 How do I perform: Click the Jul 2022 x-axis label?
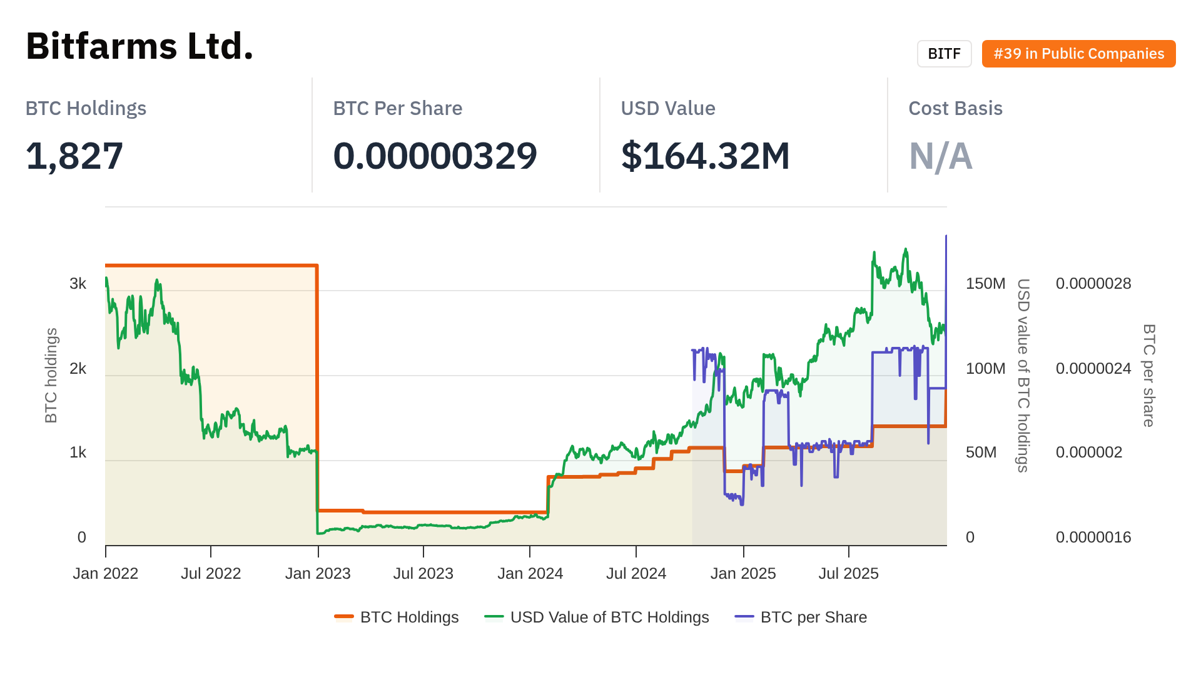(x=211, y=574)
